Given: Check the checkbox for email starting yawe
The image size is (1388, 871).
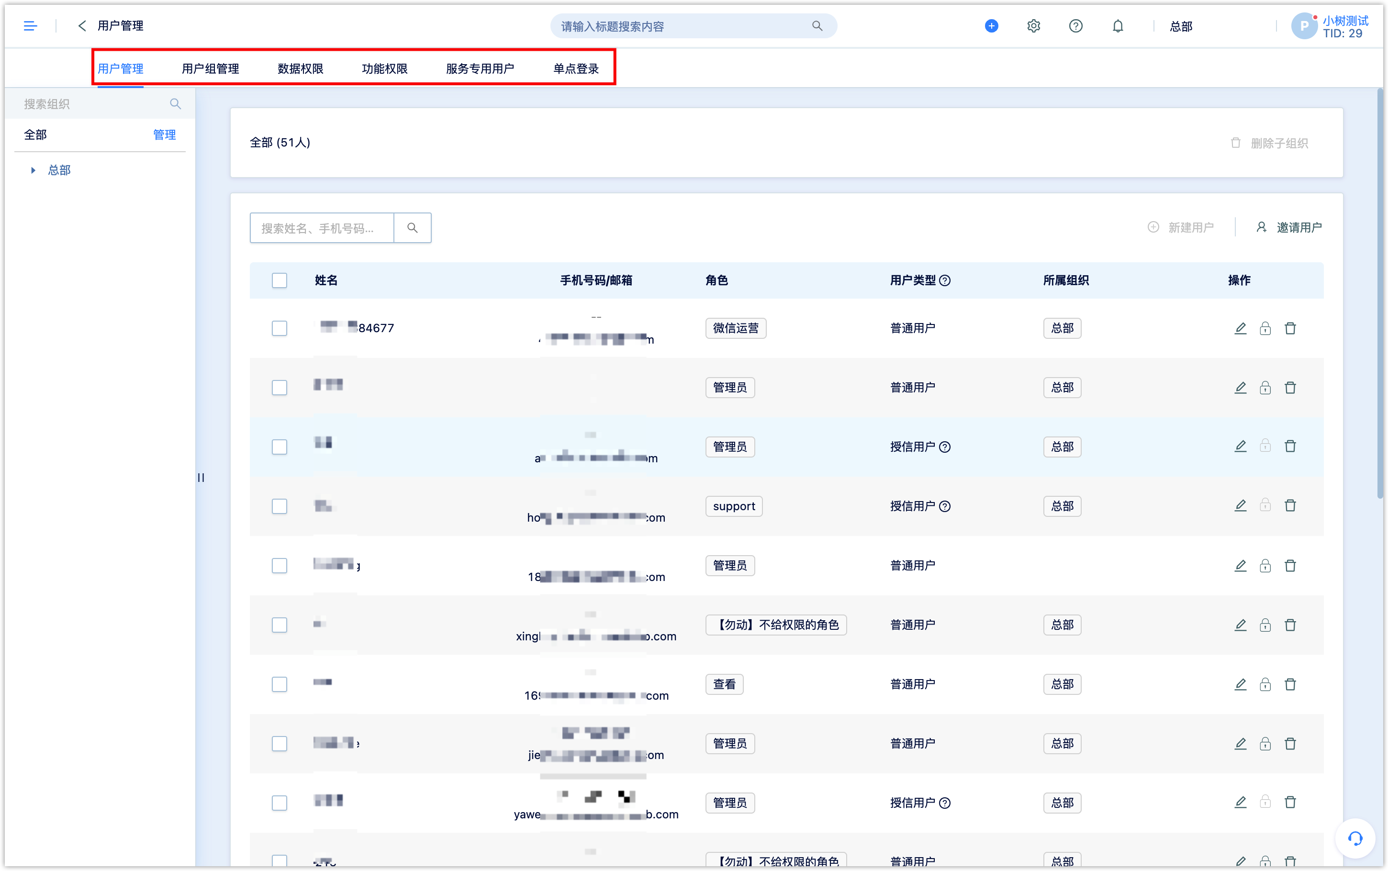Looking at the screenshot, I should pos(280,803).
